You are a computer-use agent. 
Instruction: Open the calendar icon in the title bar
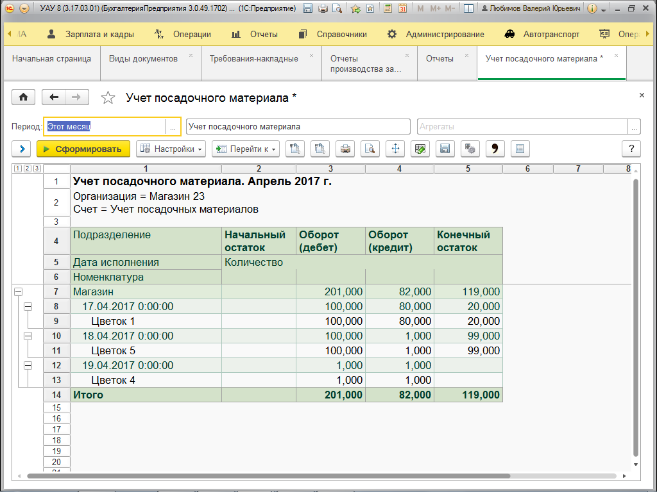point(403,8)
